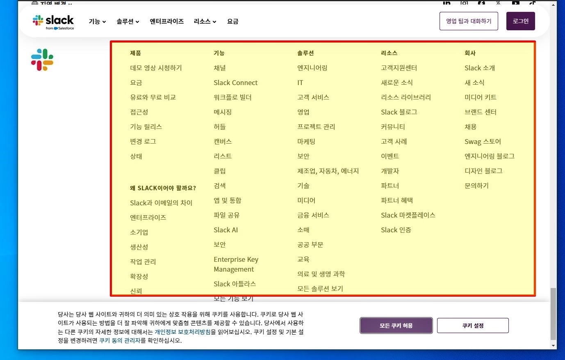The width and height of the screenshot is (565, 360).
Task: Click the Slack hashtag logo in the footer
Action: (42, 60)
